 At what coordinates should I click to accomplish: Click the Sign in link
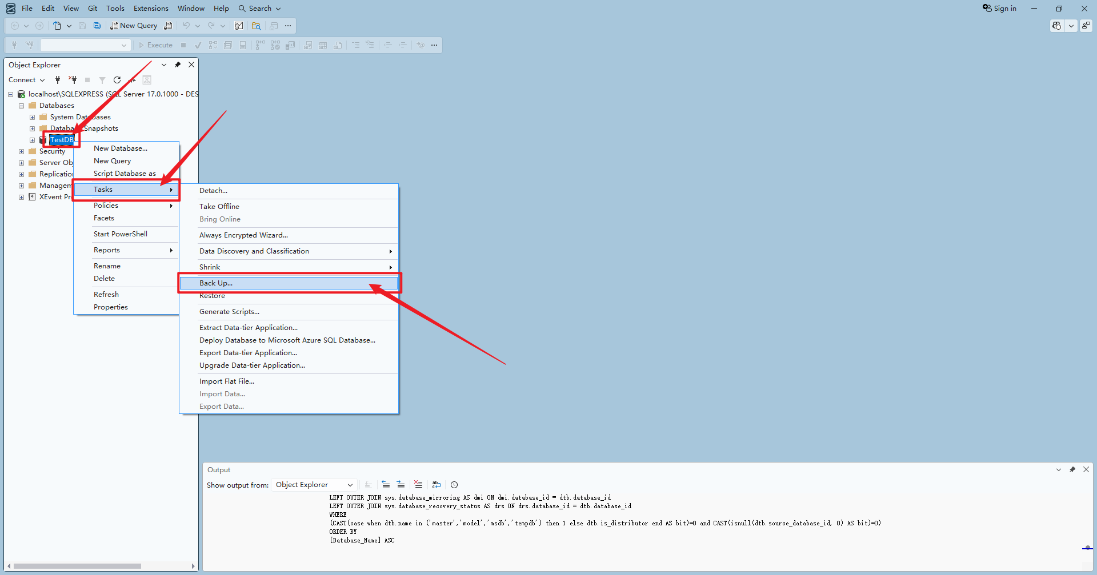[x=1000, y=9]
